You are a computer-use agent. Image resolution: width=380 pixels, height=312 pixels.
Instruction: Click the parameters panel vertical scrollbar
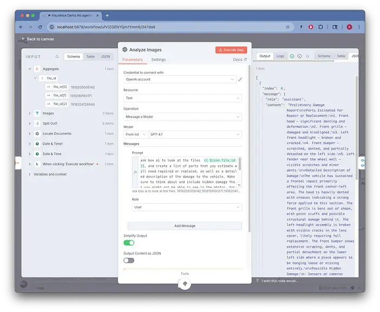pyautogui.click(x=249, y=149)
